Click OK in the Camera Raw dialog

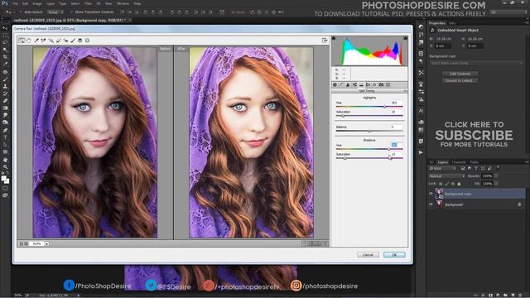tap(394, 255)
